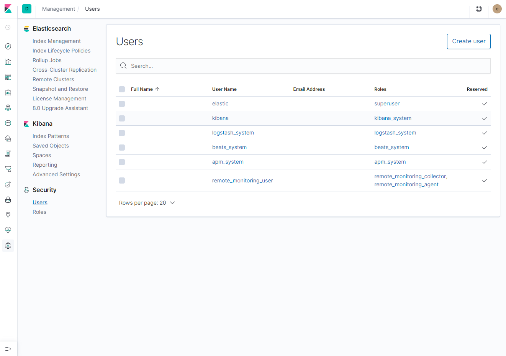
Task: Open the superuser role link
Action: coord(387,104)
